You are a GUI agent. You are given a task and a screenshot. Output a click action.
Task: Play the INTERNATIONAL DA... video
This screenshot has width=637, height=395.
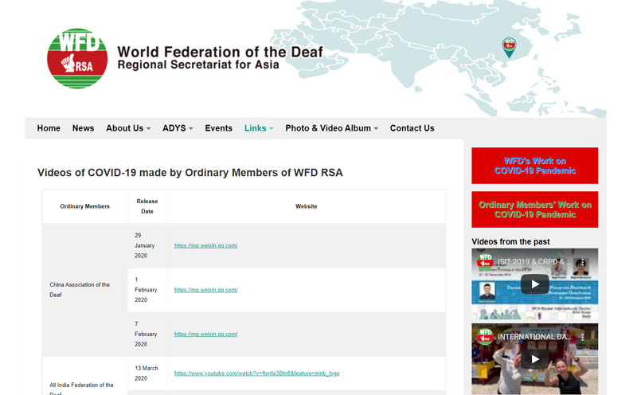point(534,359)
